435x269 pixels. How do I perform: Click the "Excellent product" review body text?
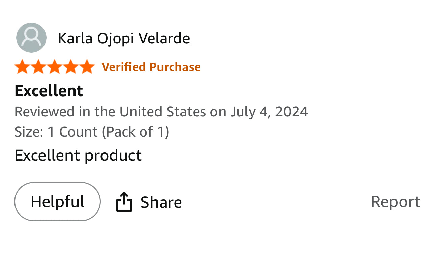pyautogui.click(x=78, y=155)
